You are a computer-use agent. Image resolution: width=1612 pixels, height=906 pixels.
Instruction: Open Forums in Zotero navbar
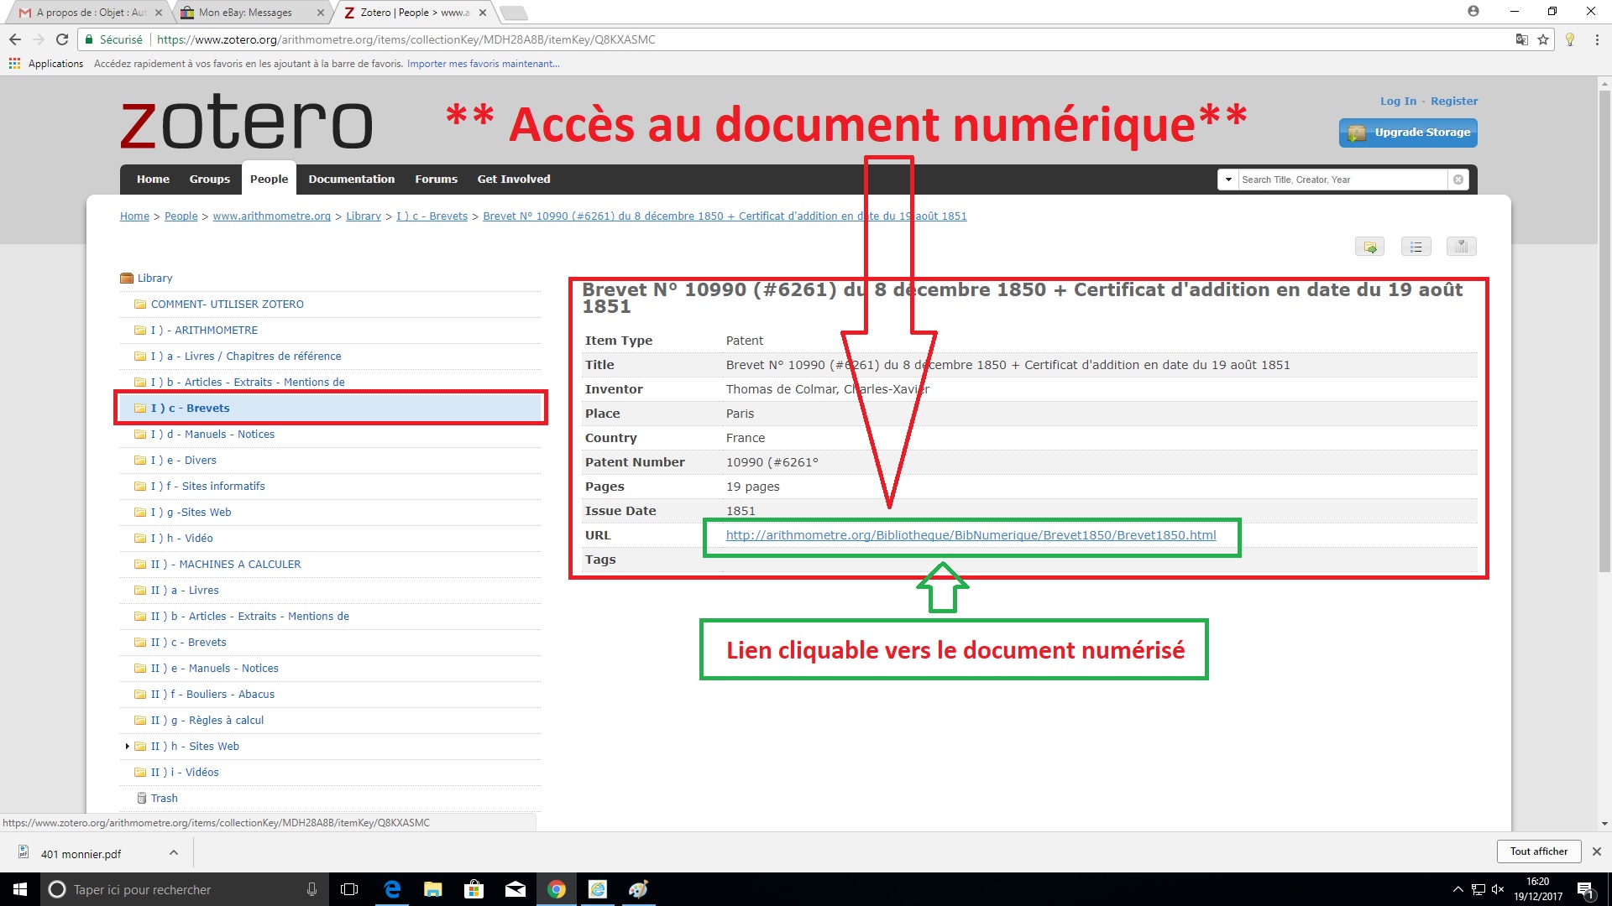[436, 179]
